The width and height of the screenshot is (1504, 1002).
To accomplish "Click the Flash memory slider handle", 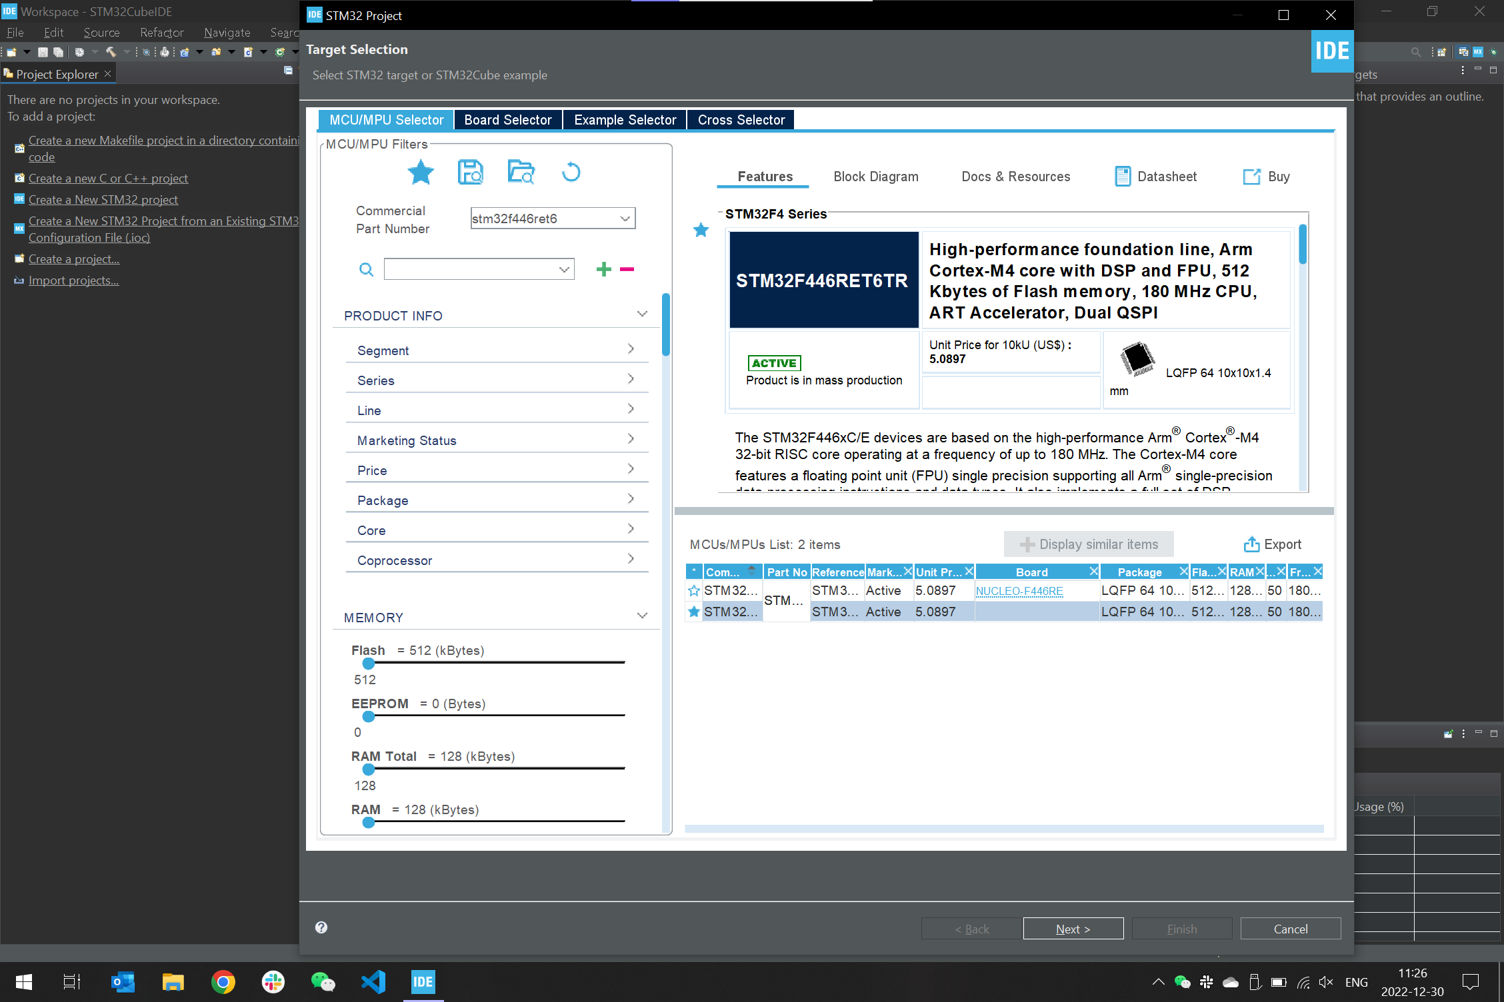I will (x=369, y=664).
